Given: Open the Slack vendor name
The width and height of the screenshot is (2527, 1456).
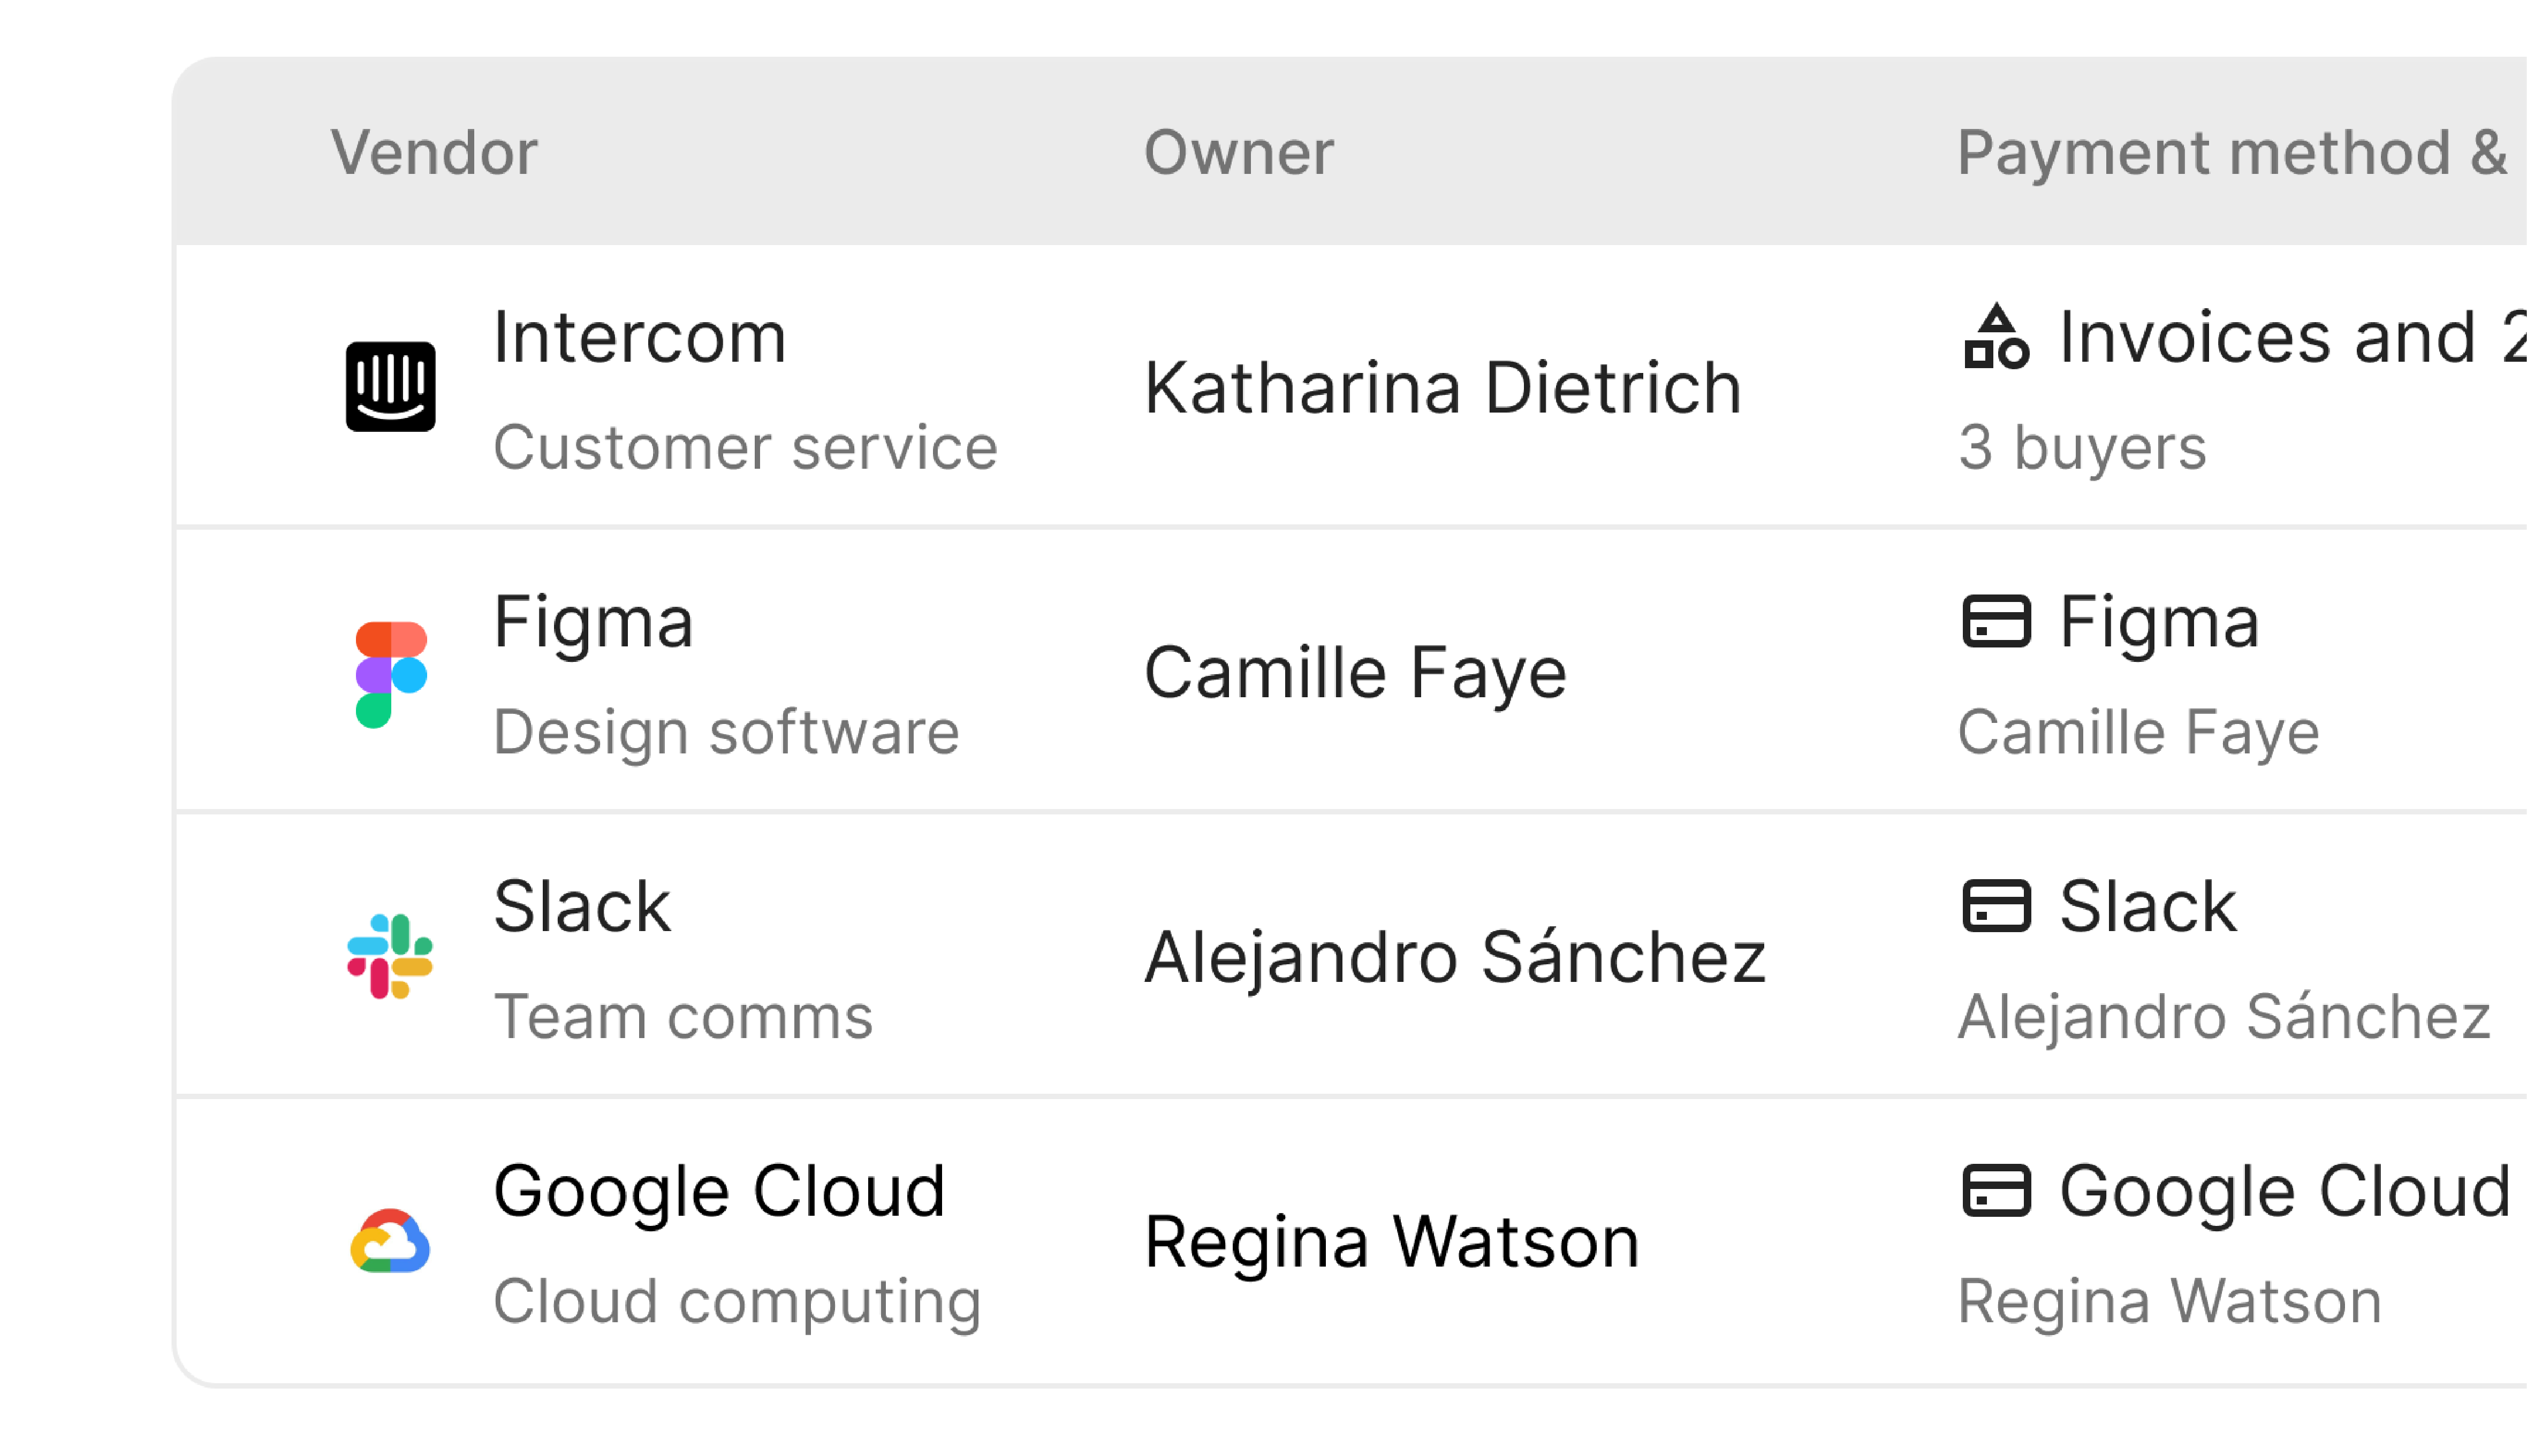Looking at the screenshot, I should 582,906.
